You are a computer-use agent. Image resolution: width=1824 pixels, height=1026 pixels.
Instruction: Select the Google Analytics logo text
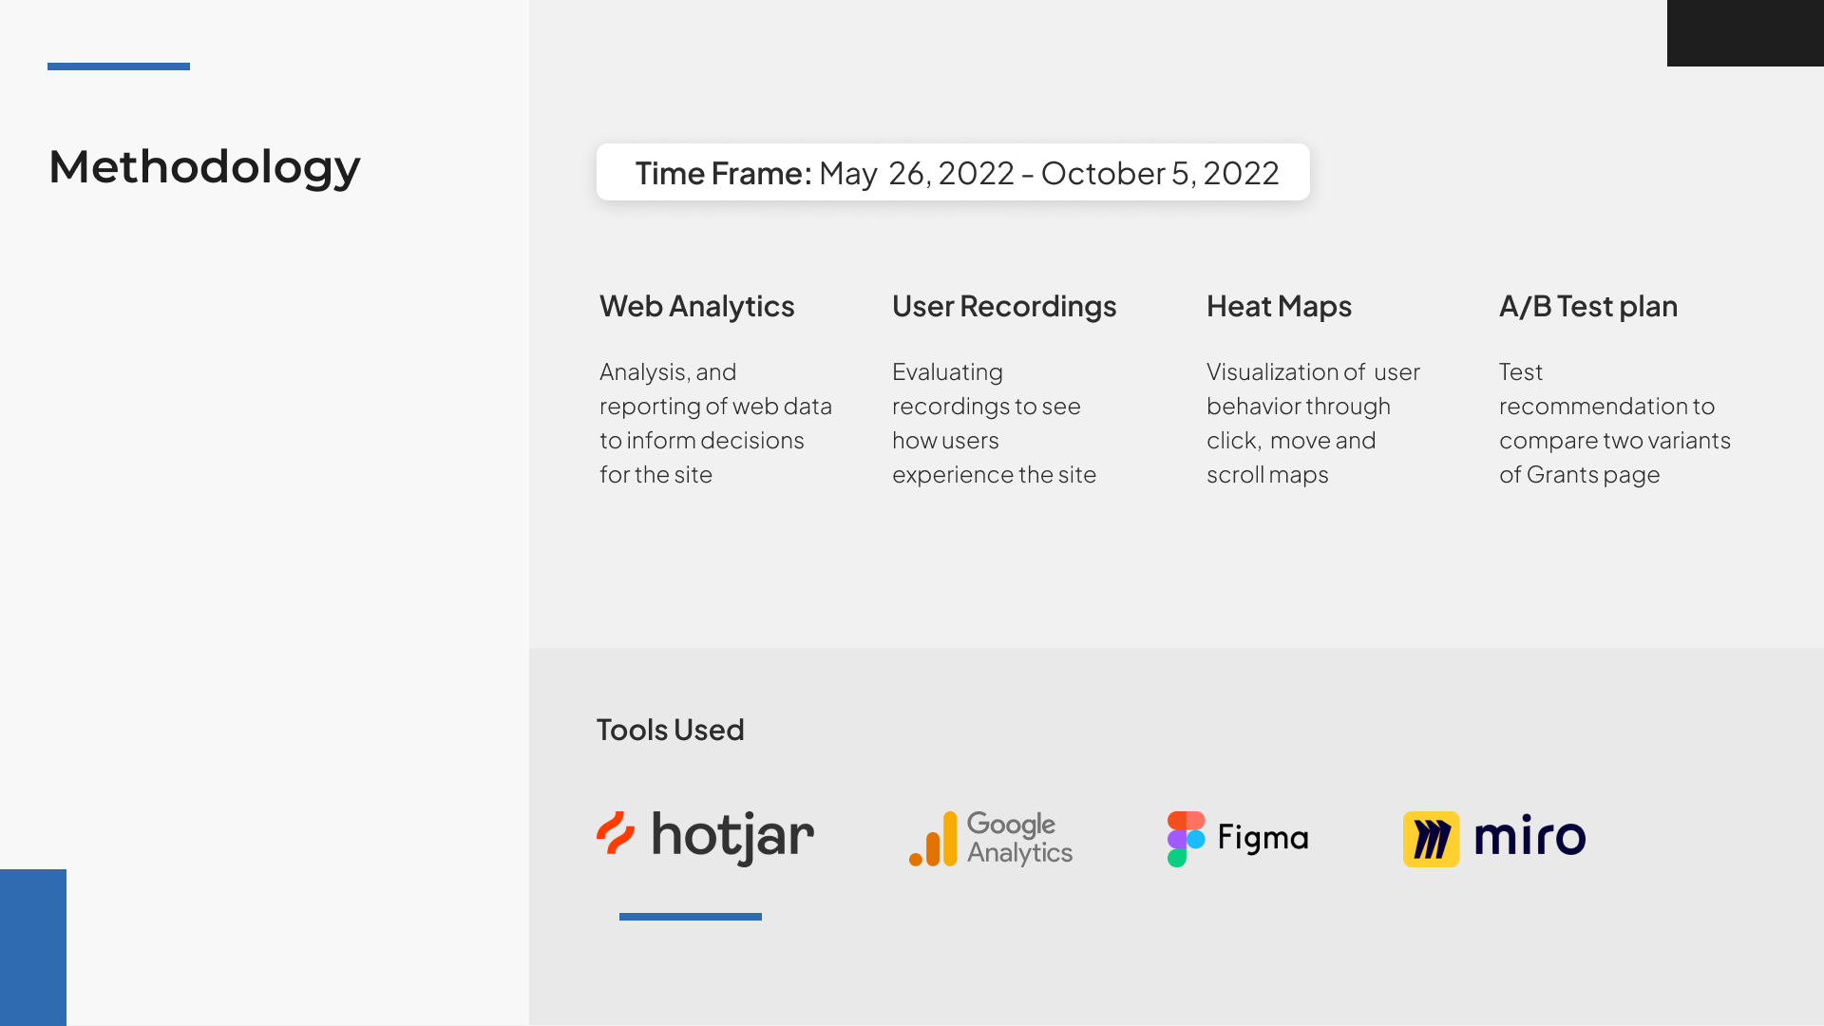[1019, 838]
